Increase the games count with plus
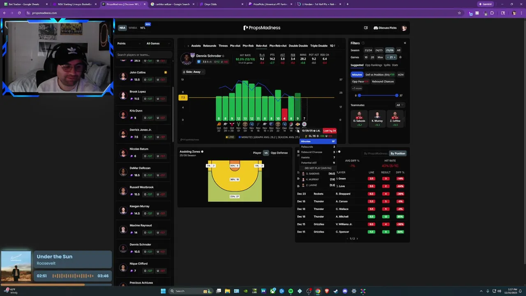 pos(395,57)
